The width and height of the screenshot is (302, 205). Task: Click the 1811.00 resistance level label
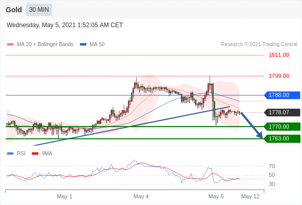point(279,55)
